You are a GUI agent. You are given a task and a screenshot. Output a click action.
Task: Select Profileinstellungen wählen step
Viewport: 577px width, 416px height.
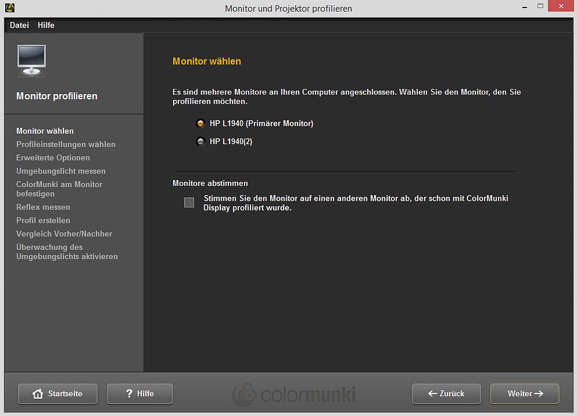coord(66,144)
